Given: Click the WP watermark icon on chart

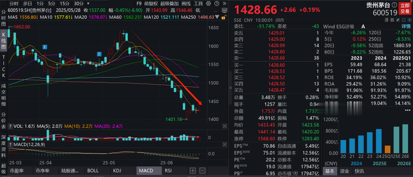Looking at the screenshot, I should (x=224, y=10).
